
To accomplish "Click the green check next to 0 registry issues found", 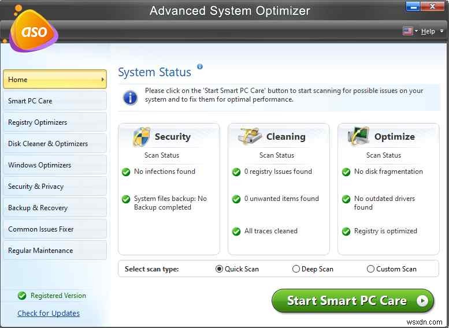I will [x=236, y=172].
